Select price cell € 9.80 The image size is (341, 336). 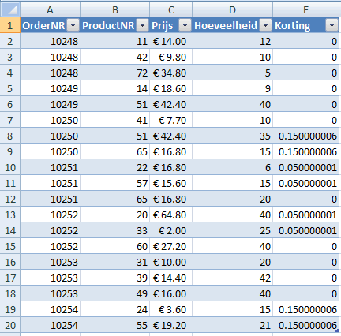171,57
